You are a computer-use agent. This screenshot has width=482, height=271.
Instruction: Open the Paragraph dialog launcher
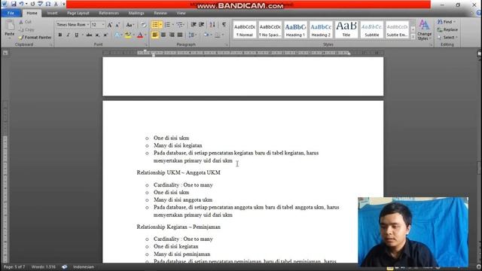click(227, 45)
